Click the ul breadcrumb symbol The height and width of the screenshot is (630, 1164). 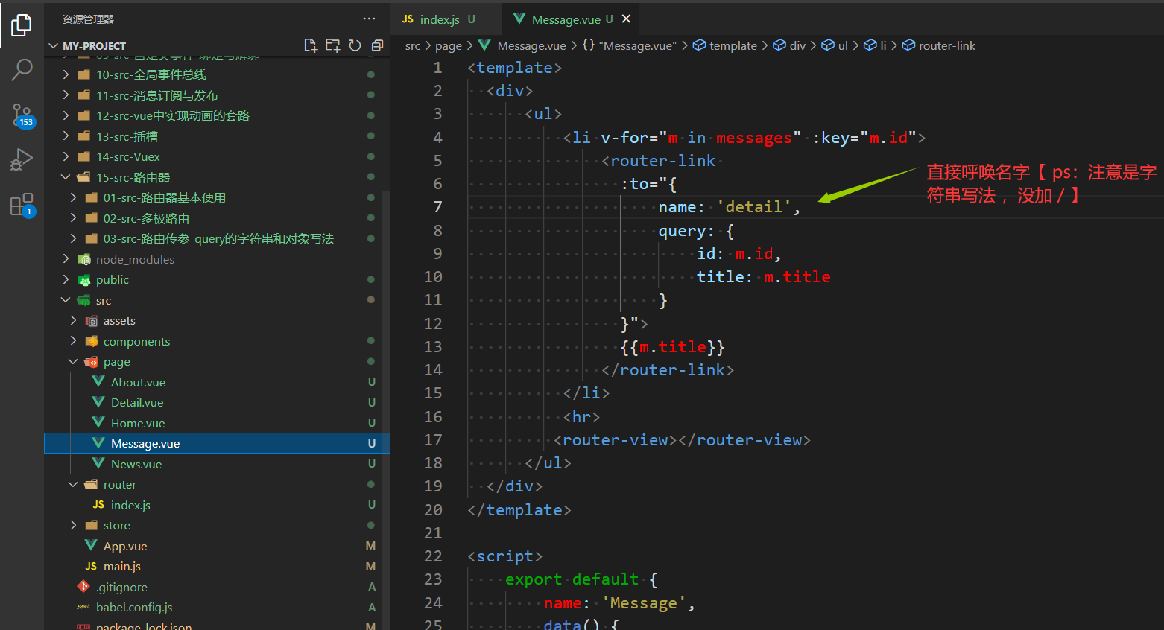pos(835,45)
